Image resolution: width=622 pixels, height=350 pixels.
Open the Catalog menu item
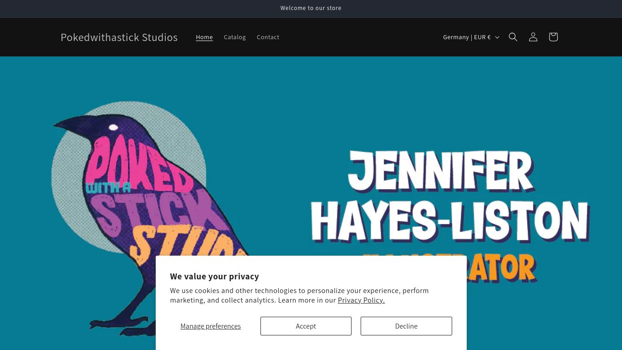(235, 37)
